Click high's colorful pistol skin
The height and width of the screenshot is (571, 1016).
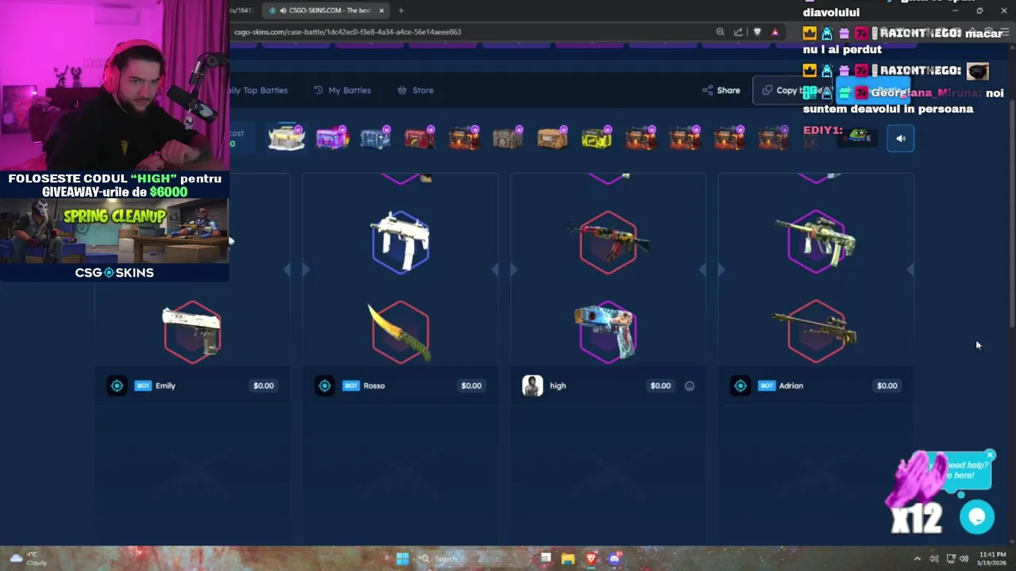click(x=607, y=331)
